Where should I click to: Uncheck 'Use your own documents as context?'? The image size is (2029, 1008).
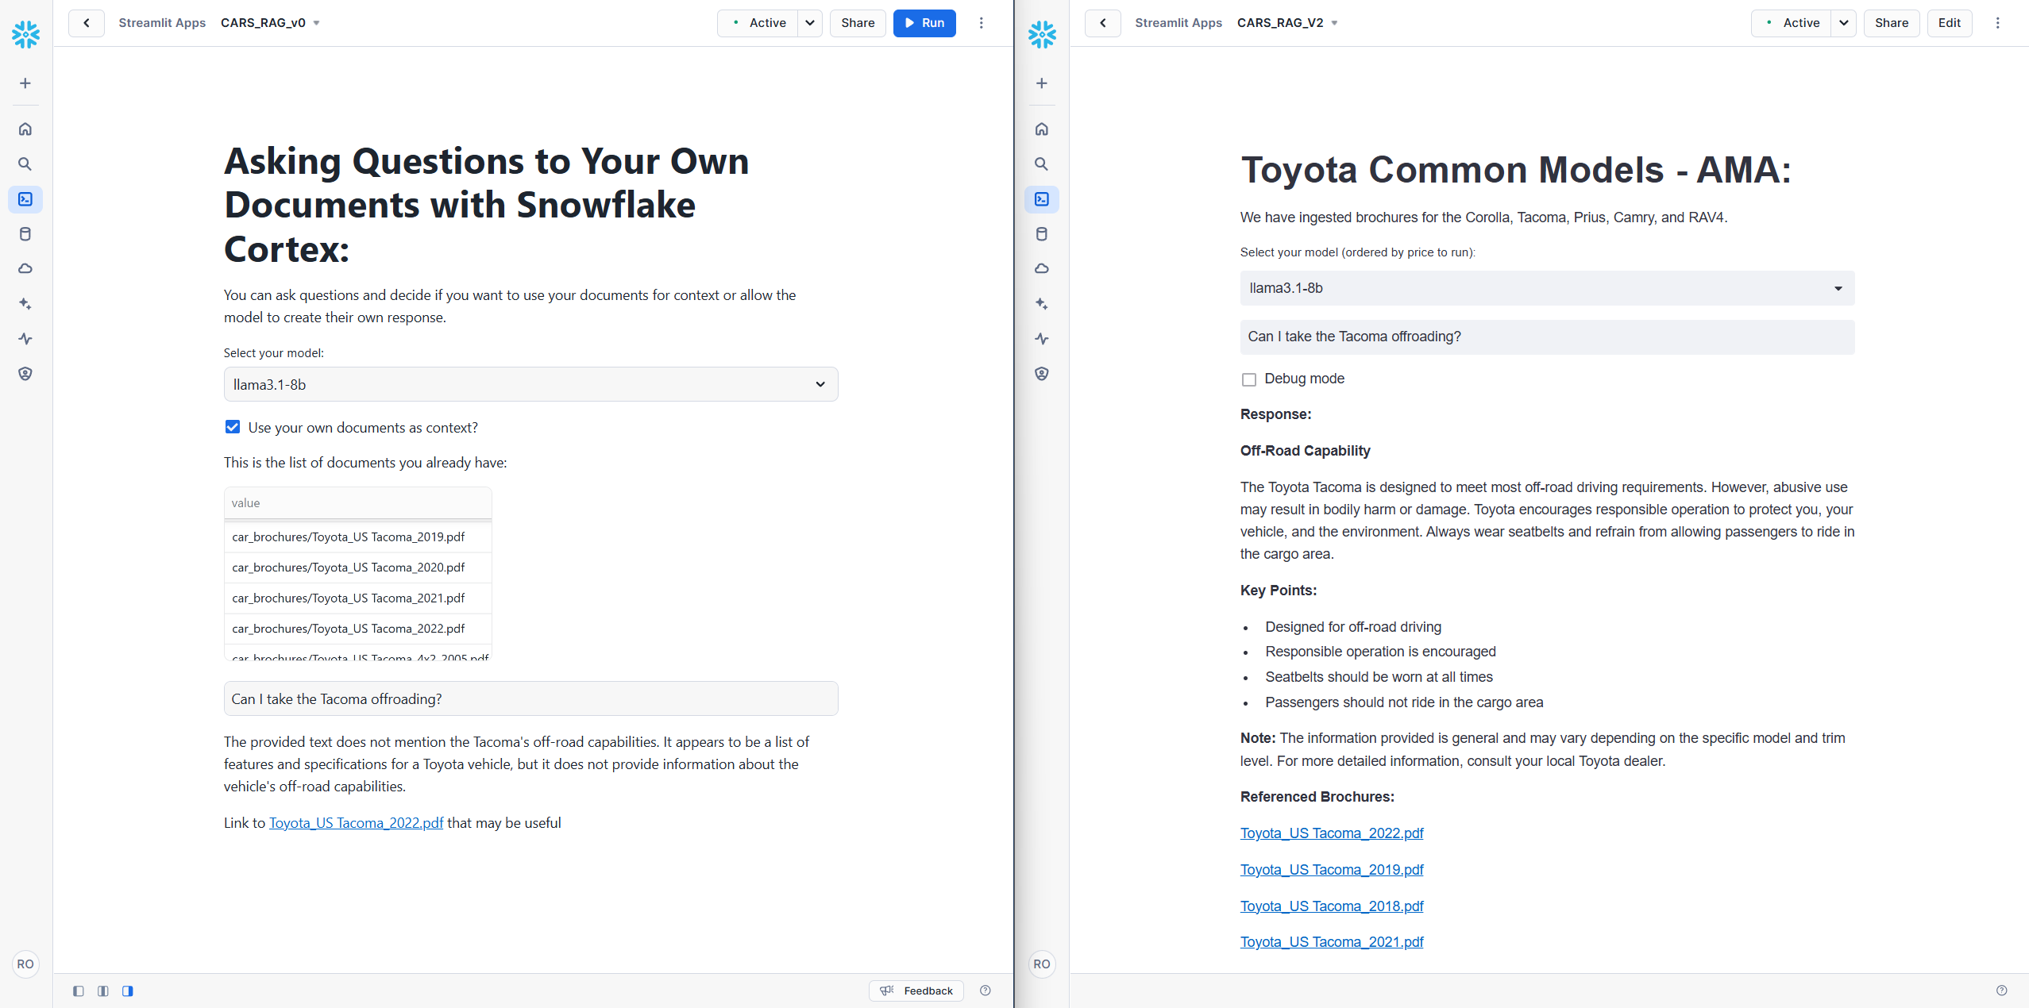point(233,427)
